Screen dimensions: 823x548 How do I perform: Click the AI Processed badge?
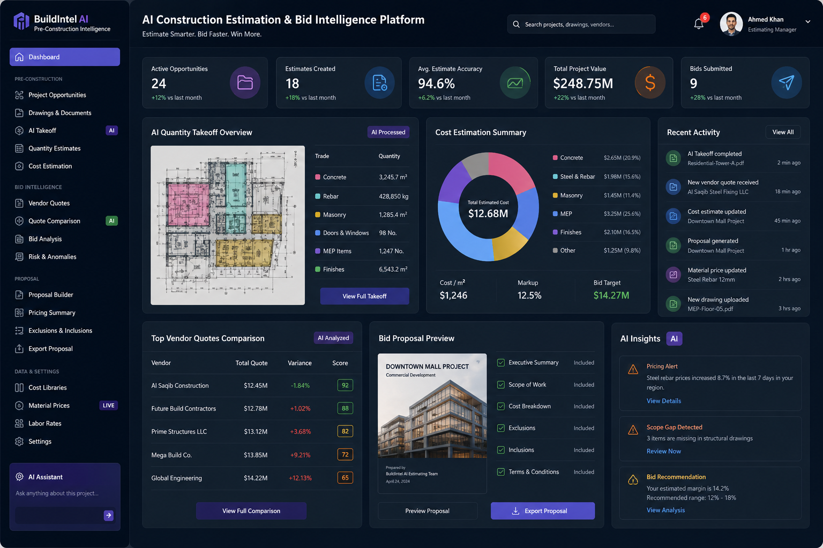tap(388, 132)
